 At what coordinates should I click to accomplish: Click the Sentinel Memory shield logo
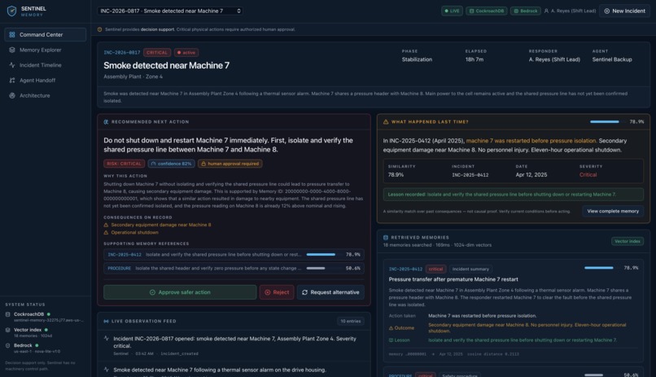point(11,11)
